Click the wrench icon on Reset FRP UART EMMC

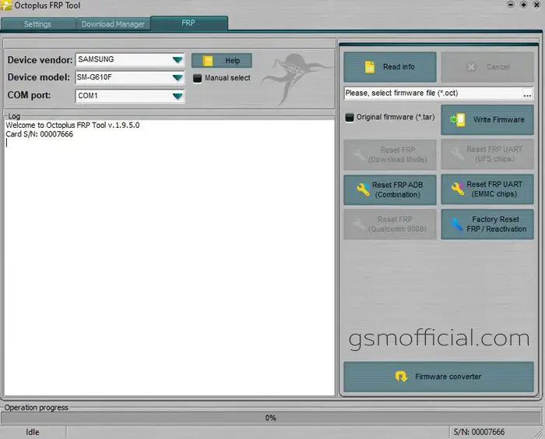[x=458, y=189]
